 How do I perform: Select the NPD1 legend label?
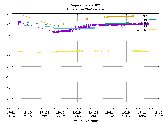pyautogui.click(x=144, y=20)
